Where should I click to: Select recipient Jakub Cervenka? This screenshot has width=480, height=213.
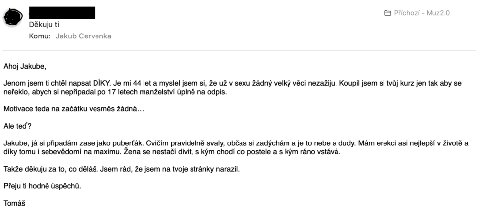coord(84,36)
